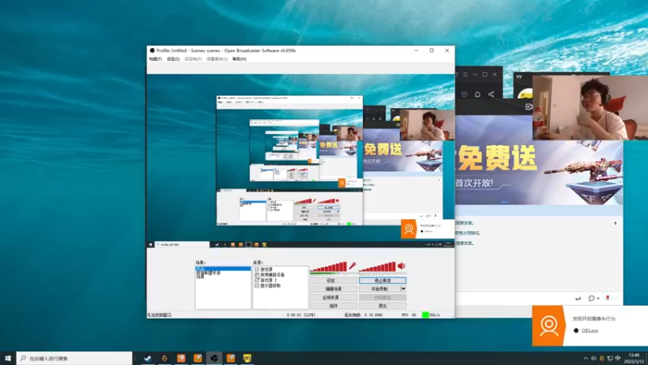Image resolution: width=648 pixels, height=365 pixels.
Task: Open the 场景集合(S) scene collection menu
Action: tap(217, 59)
